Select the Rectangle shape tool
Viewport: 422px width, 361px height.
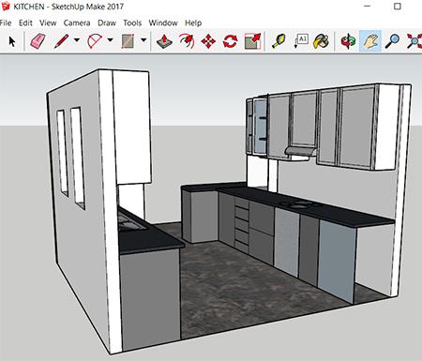pyautogui.click(x=128, y=41)
